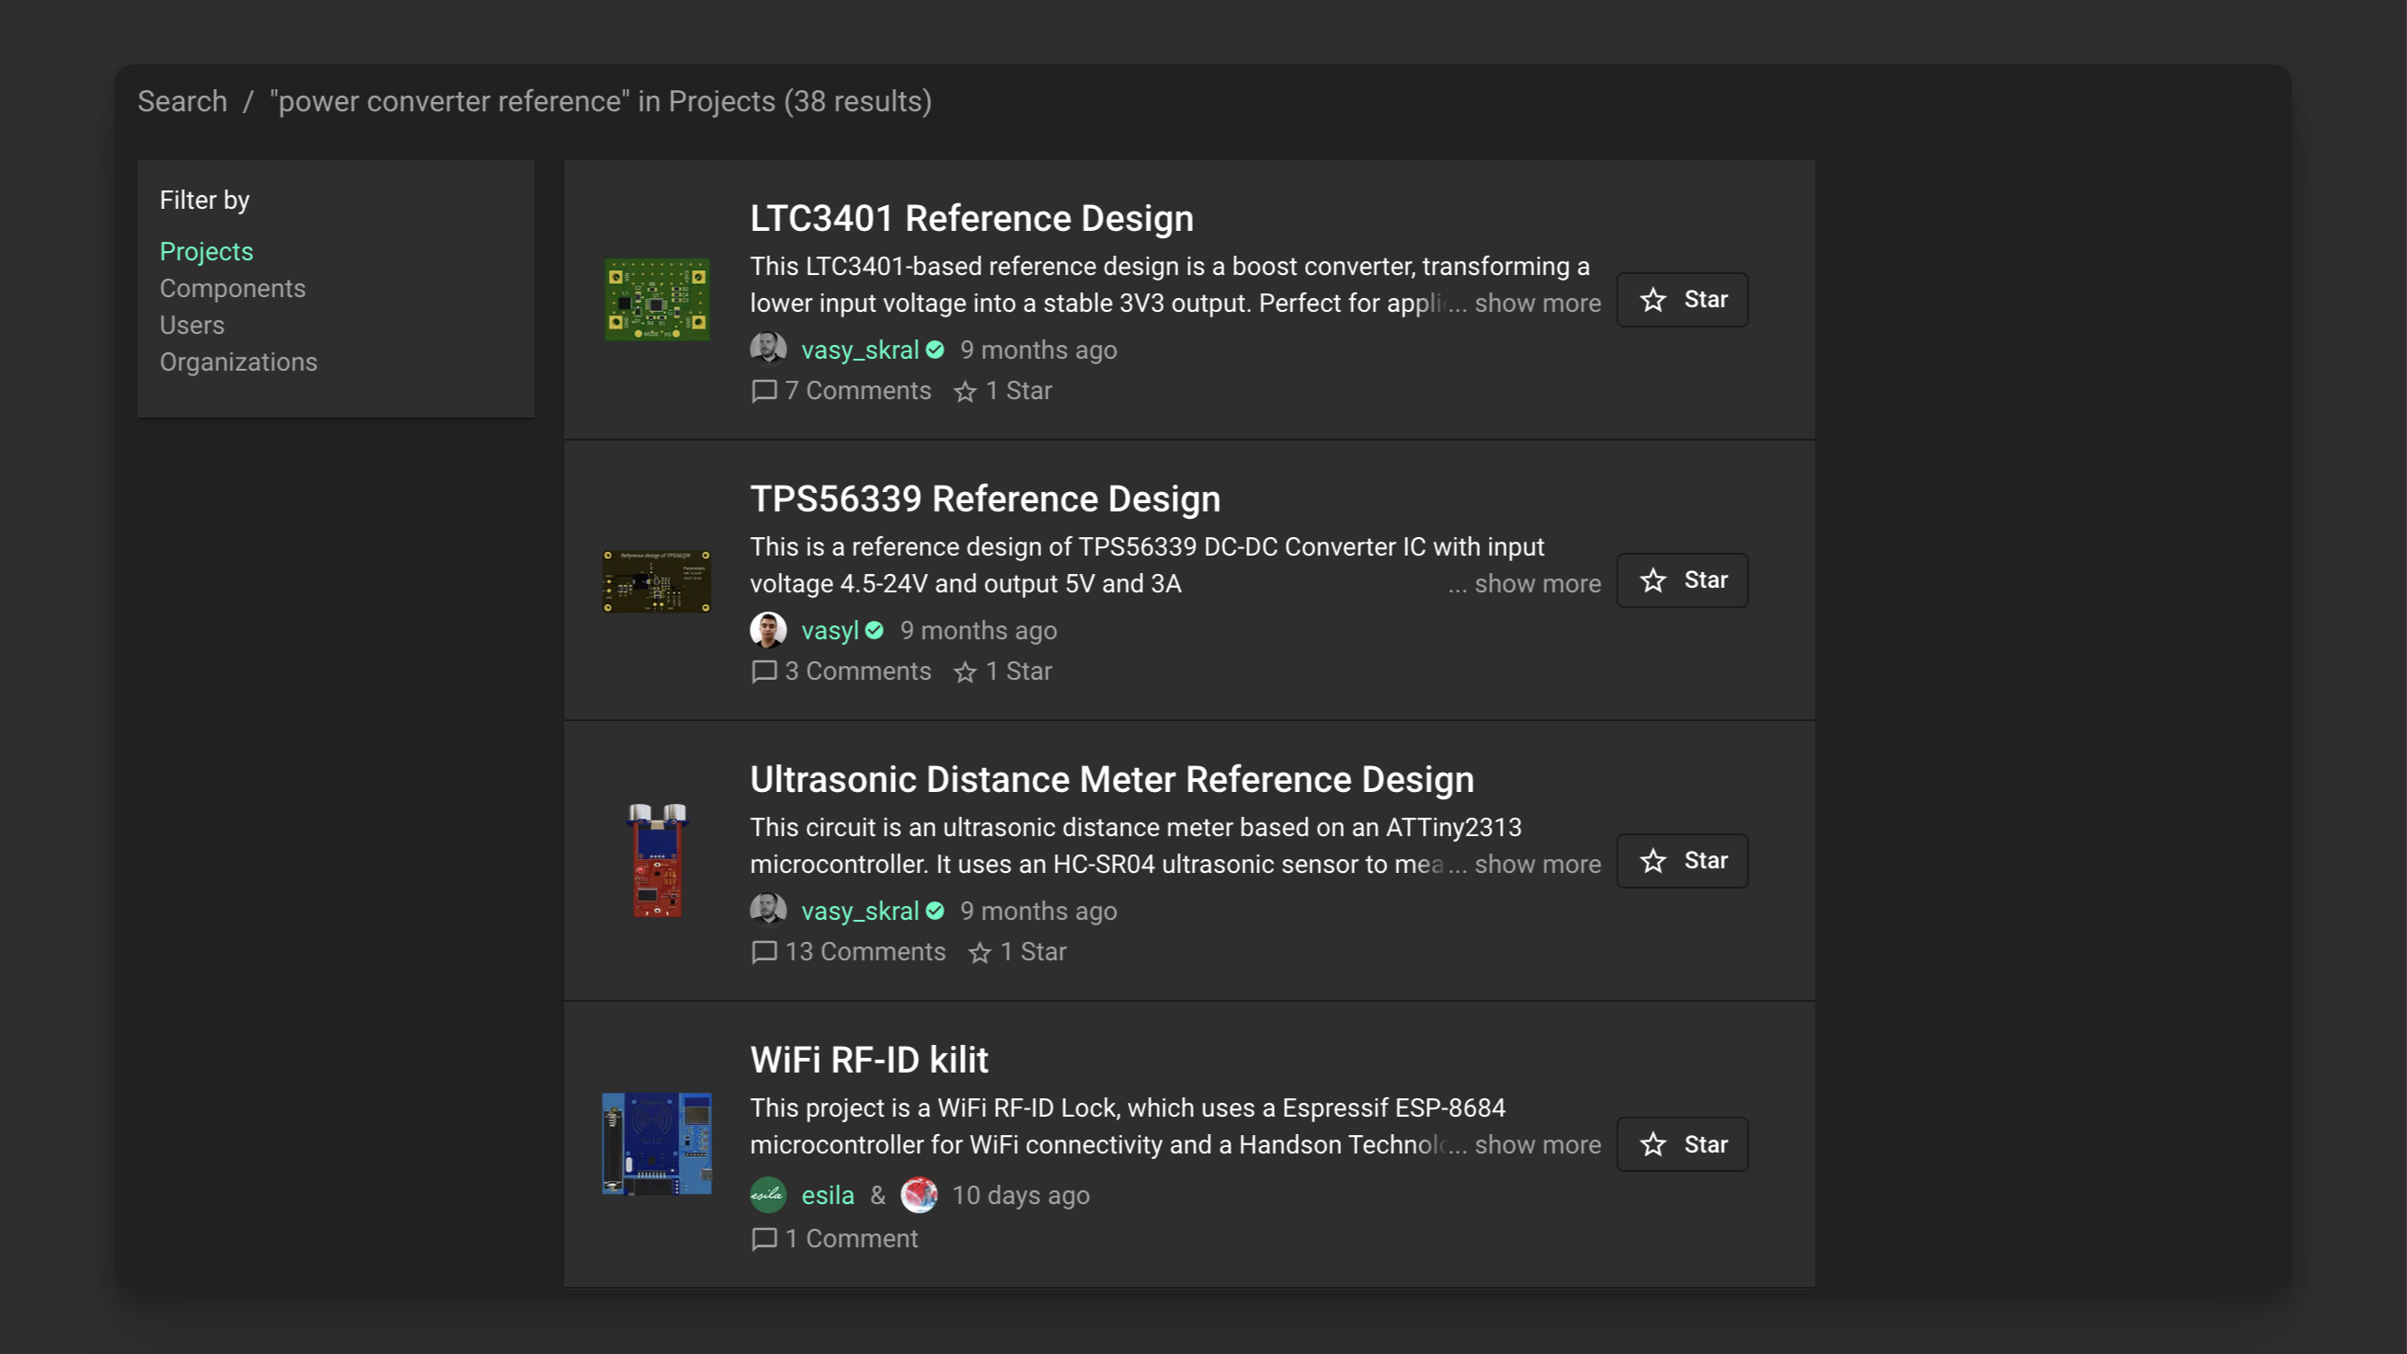Click the search results breadcrumb title text

coord(601,101)
